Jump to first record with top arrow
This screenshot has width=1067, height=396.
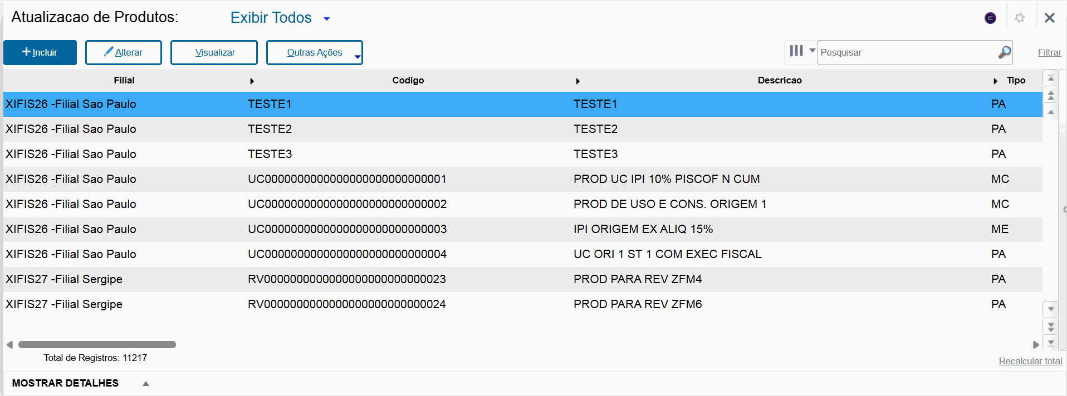1051,79
